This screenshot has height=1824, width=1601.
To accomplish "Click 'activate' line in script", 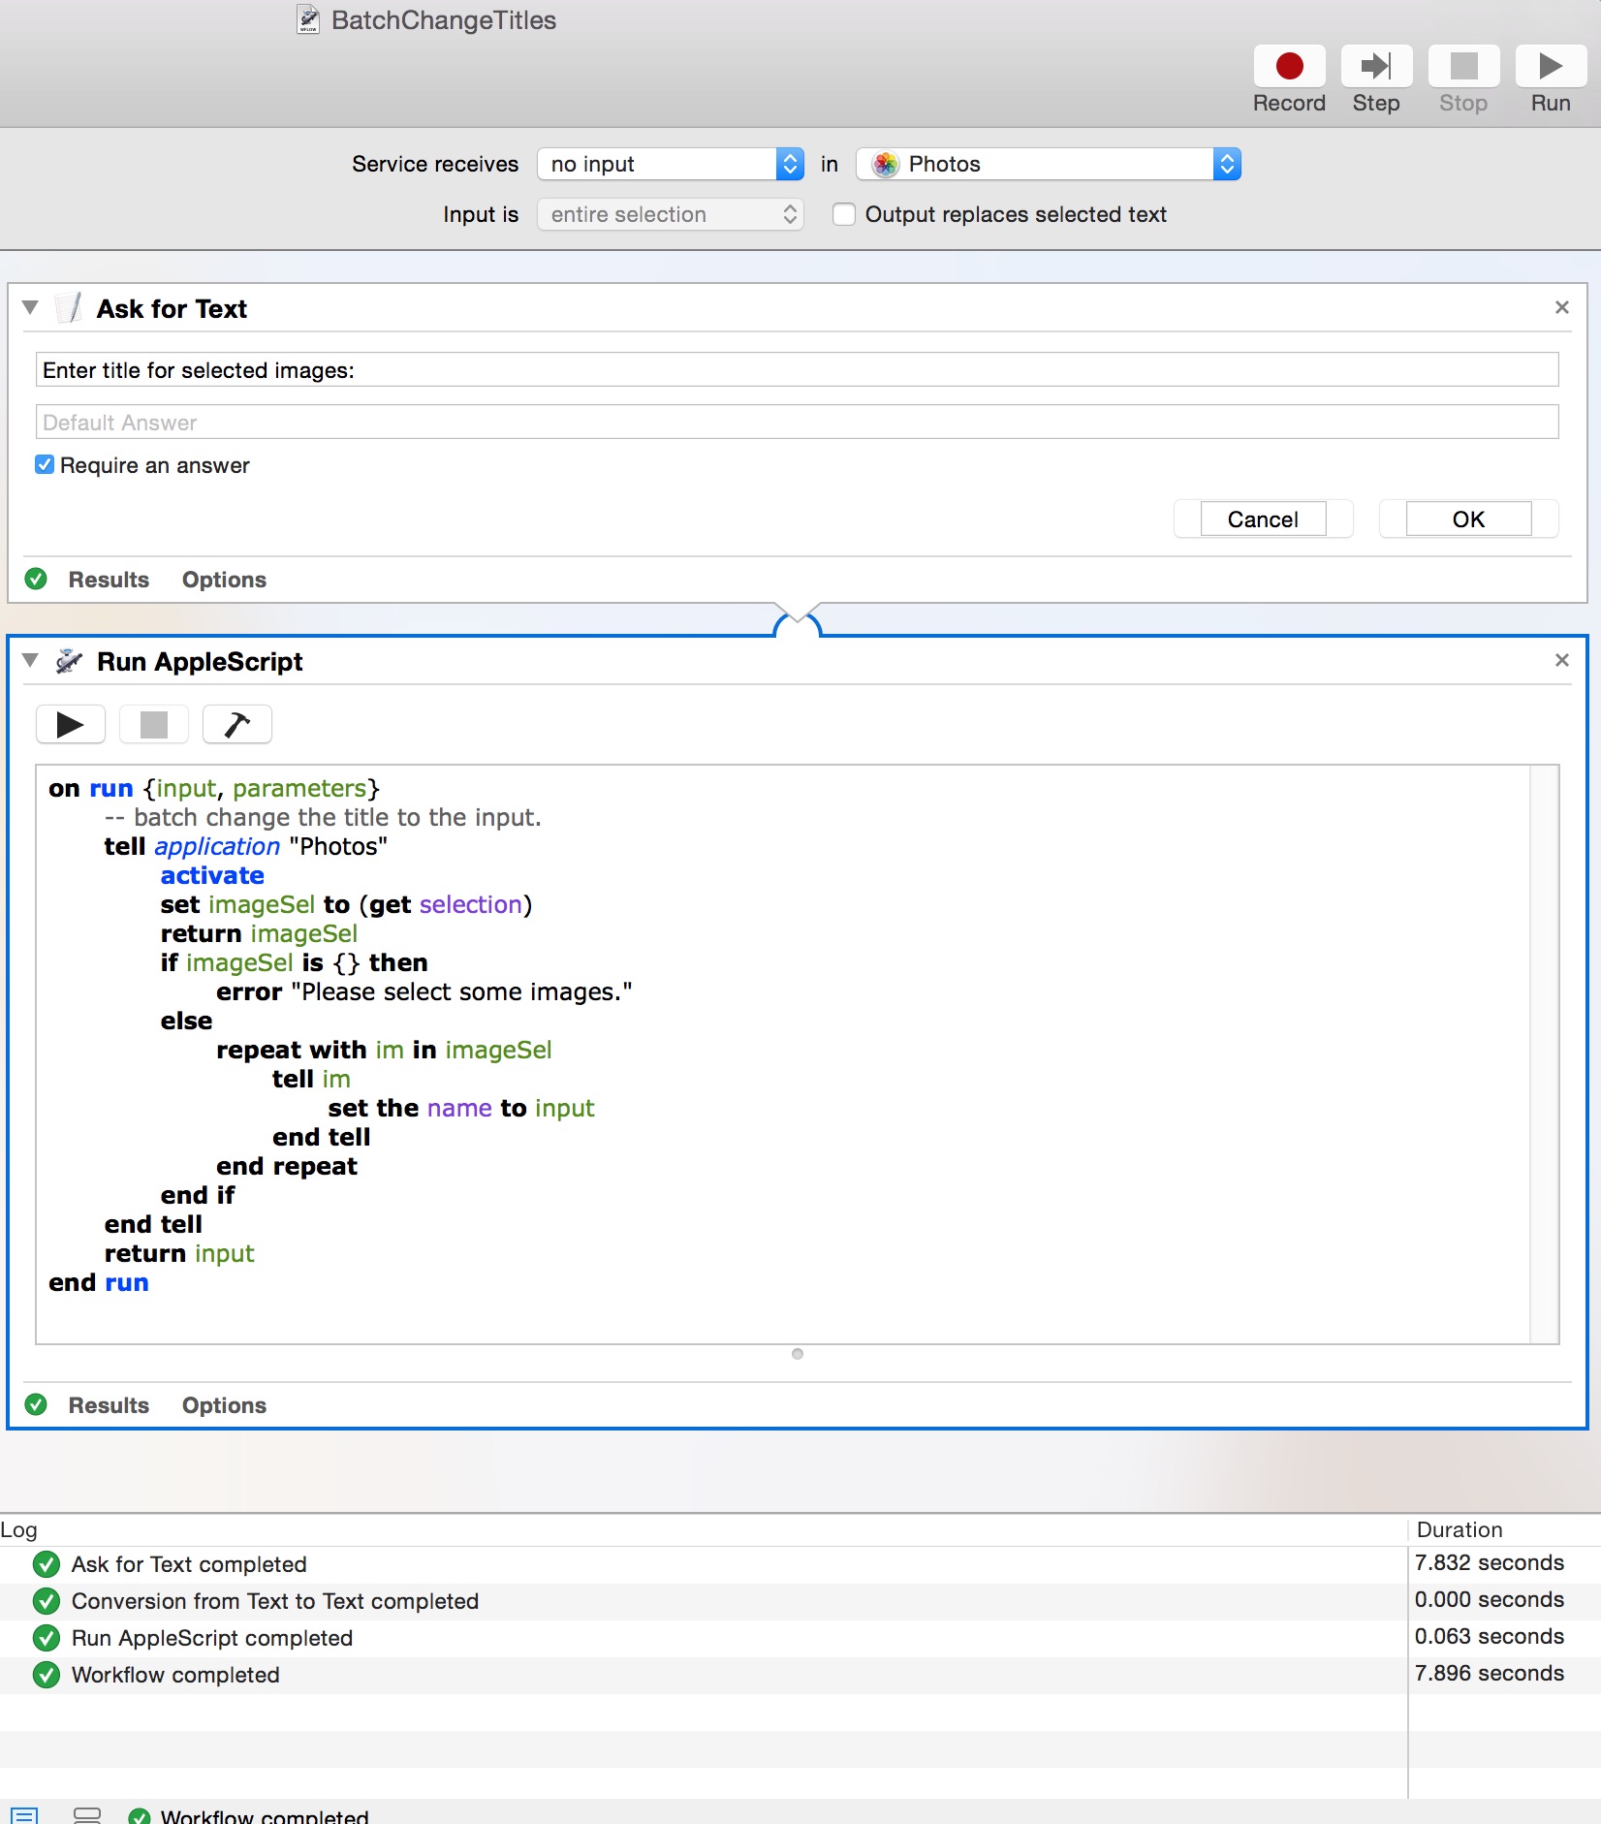I will (x=212, y=875).
